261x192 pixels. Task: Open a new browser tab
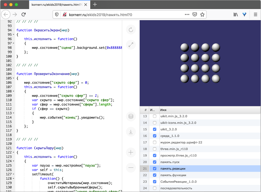pyautogui.click(x=95, y=4)
